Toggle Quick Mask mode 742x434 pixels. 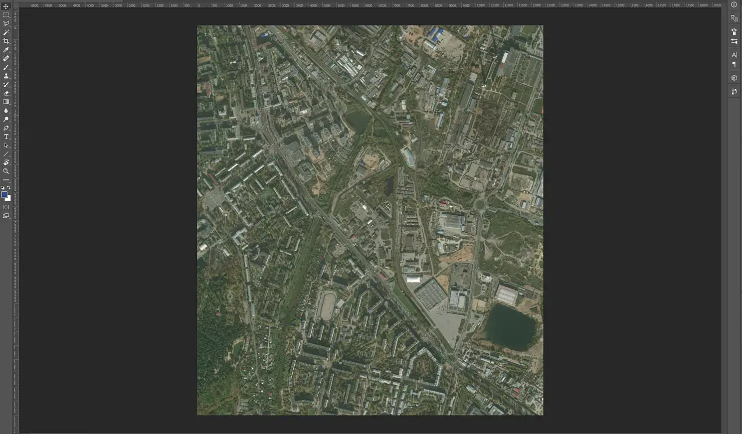point(6,207)
